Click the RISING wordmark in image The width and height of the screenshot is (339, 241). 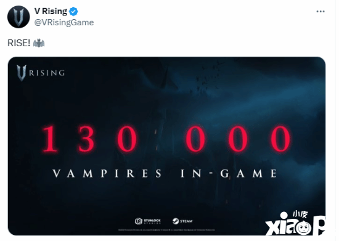(x=47, y=73)
